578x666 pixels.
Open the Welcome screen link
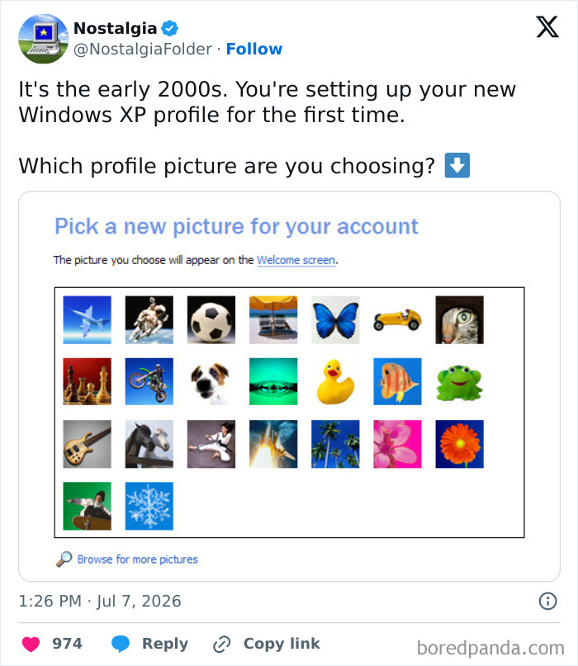click(296, 260)
